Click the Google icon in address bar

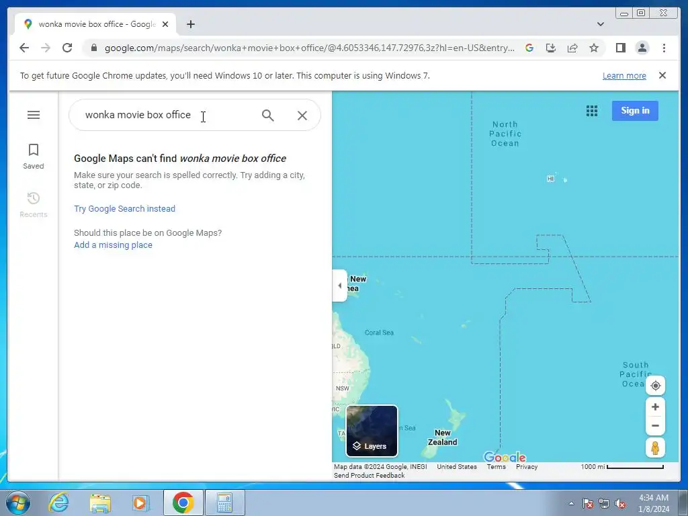(529, 48)
